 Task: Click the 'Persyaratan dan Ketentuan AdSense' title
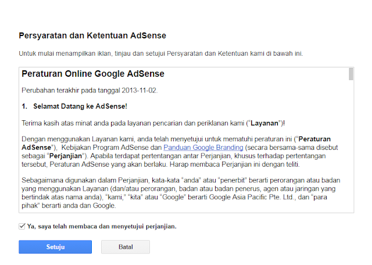click(x=92, y=35)
